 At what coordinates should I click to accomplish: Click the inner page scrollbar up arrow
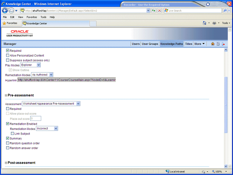pyautogui.click(x=226, y=50)
